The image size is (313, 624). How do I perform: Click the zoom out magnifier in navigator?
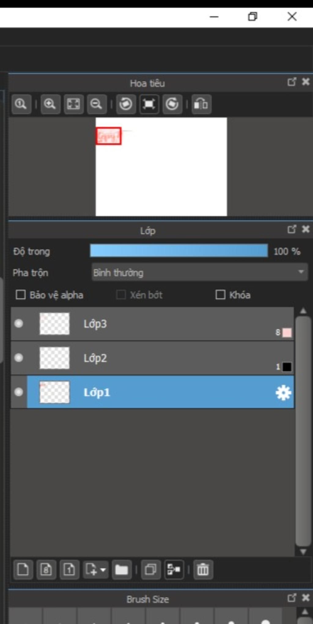(x=97, y=104)
